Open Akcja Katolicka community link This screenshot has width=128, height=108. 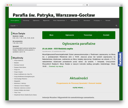point(19,61)
